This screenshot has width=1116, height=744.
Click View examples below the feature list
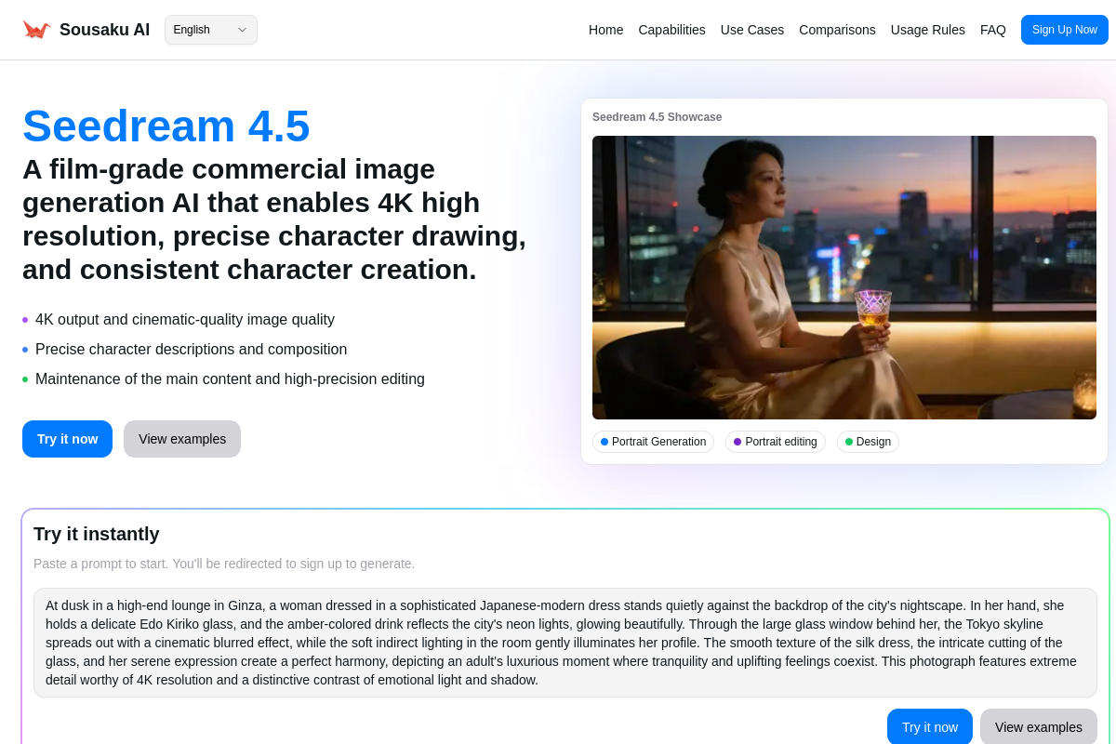click(x=182, y=439)
